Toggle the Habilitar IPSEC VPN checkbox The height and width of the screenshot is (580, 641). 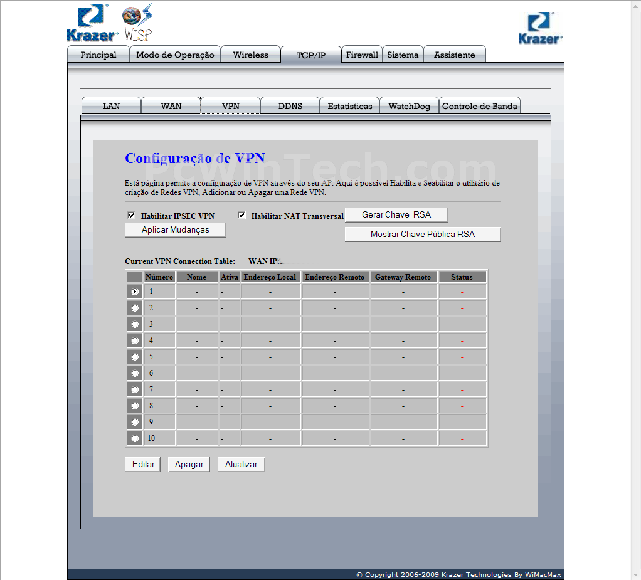point(131,216)
